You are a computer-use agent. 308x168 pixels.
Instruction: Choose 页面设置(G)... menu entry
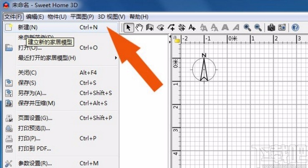click(x=61, y=118)
